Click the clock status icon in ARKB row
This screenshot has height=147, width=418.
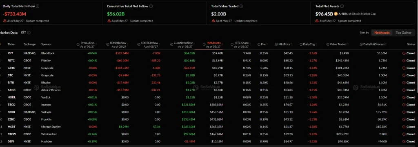click(404, 90)
